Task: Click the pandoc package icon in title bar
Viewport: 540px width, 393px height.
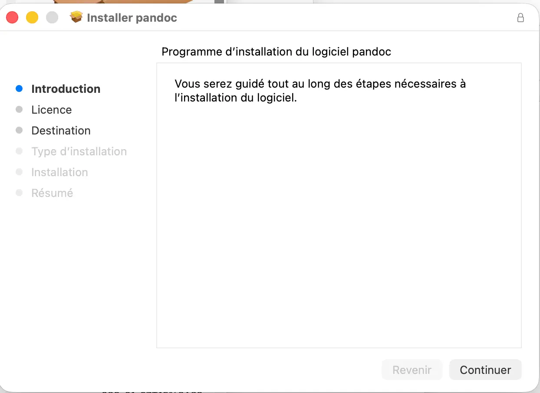Action: 76,17
